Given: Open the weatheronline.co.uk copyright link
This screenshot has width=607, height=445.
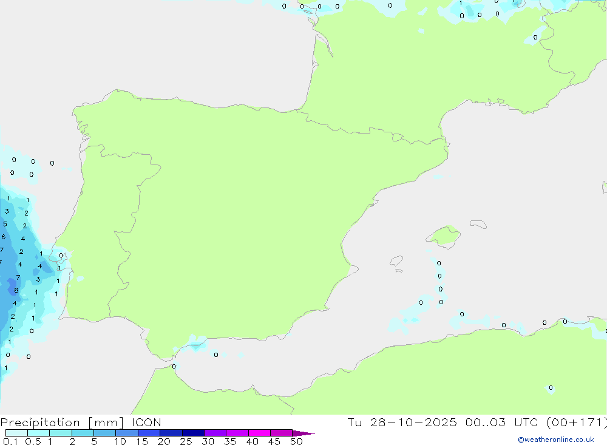Looking at the screenshot, I should tap(556, 440).
